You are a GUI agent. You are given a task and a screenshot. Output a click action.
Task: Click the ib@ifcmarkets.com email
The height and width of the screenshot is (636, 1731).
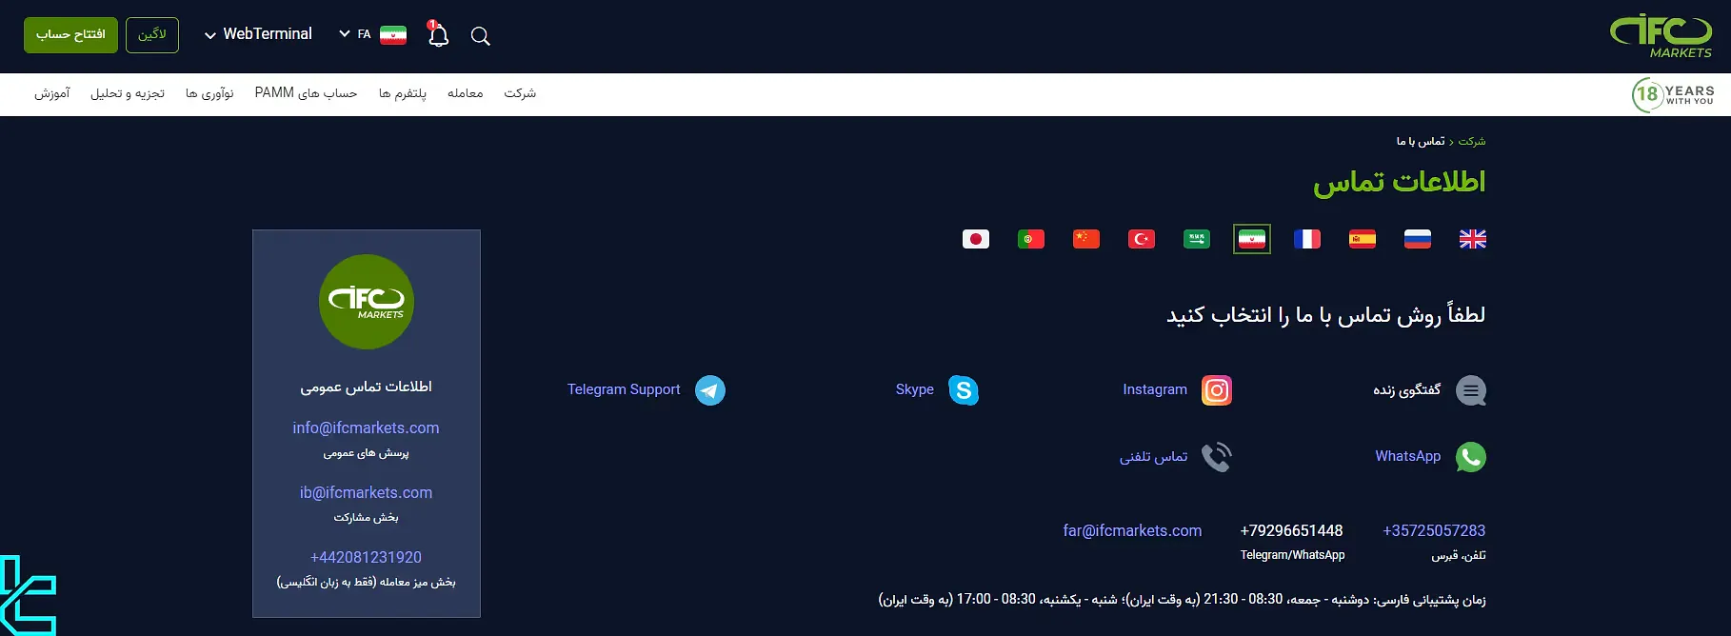click(x=367, y=492)
